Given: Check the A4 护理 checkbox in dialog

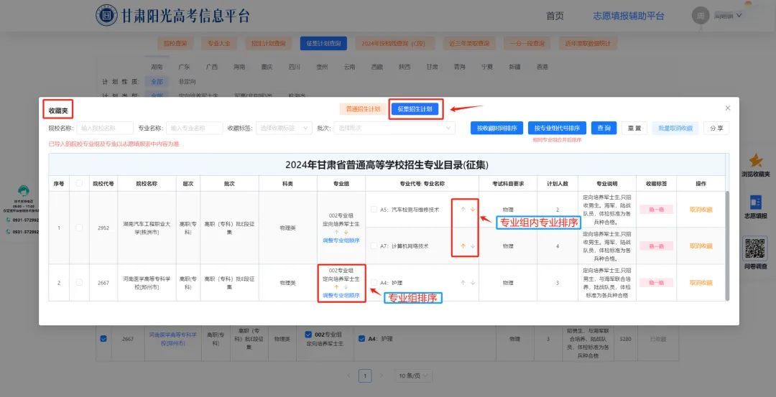Looking at the screenshot, I should click(x=374, y=282).
